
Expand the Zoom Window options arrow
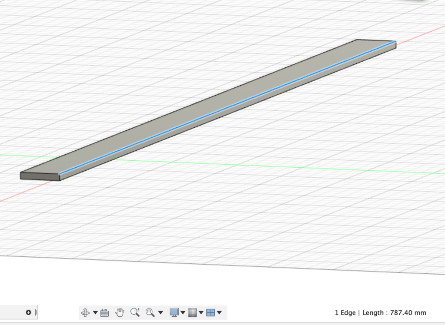point(161,312)
